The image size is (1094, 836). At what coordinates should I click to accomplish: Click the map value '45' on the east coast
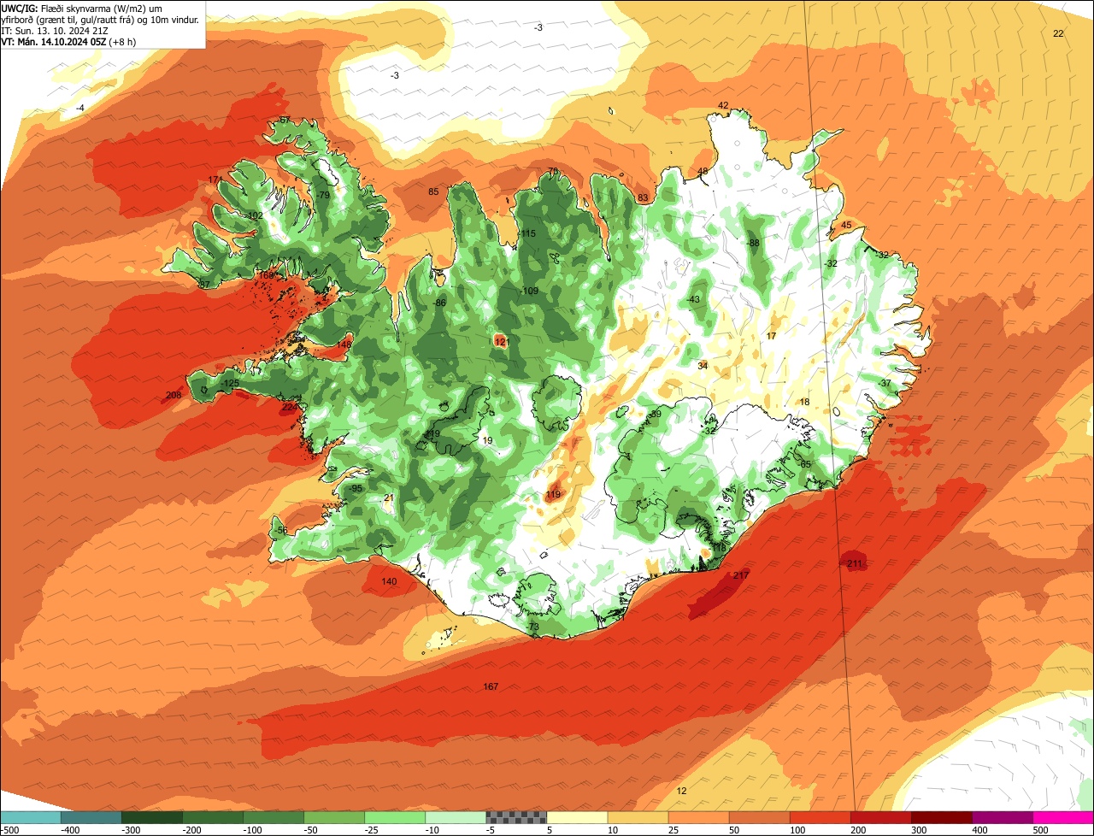point(847,226)
